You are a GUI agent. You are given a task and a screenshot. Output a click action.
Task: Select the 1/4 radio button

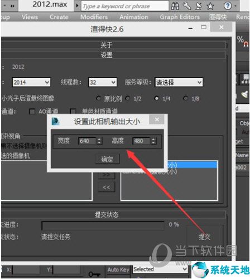[x=157, y=98]
